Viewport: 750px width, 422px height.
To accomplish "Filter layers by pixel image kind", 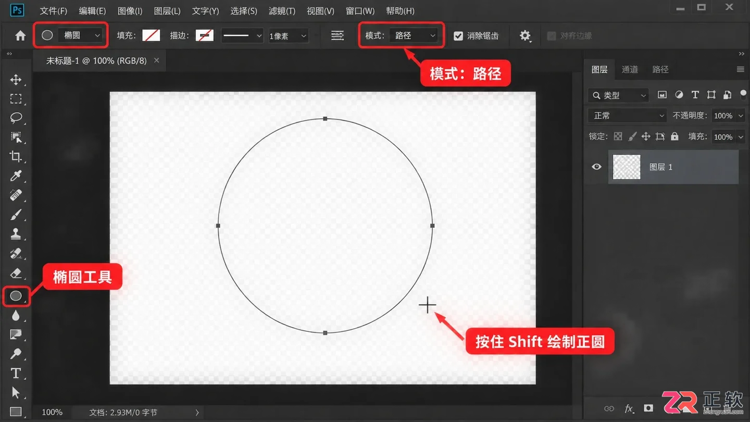I will [662, 95].
